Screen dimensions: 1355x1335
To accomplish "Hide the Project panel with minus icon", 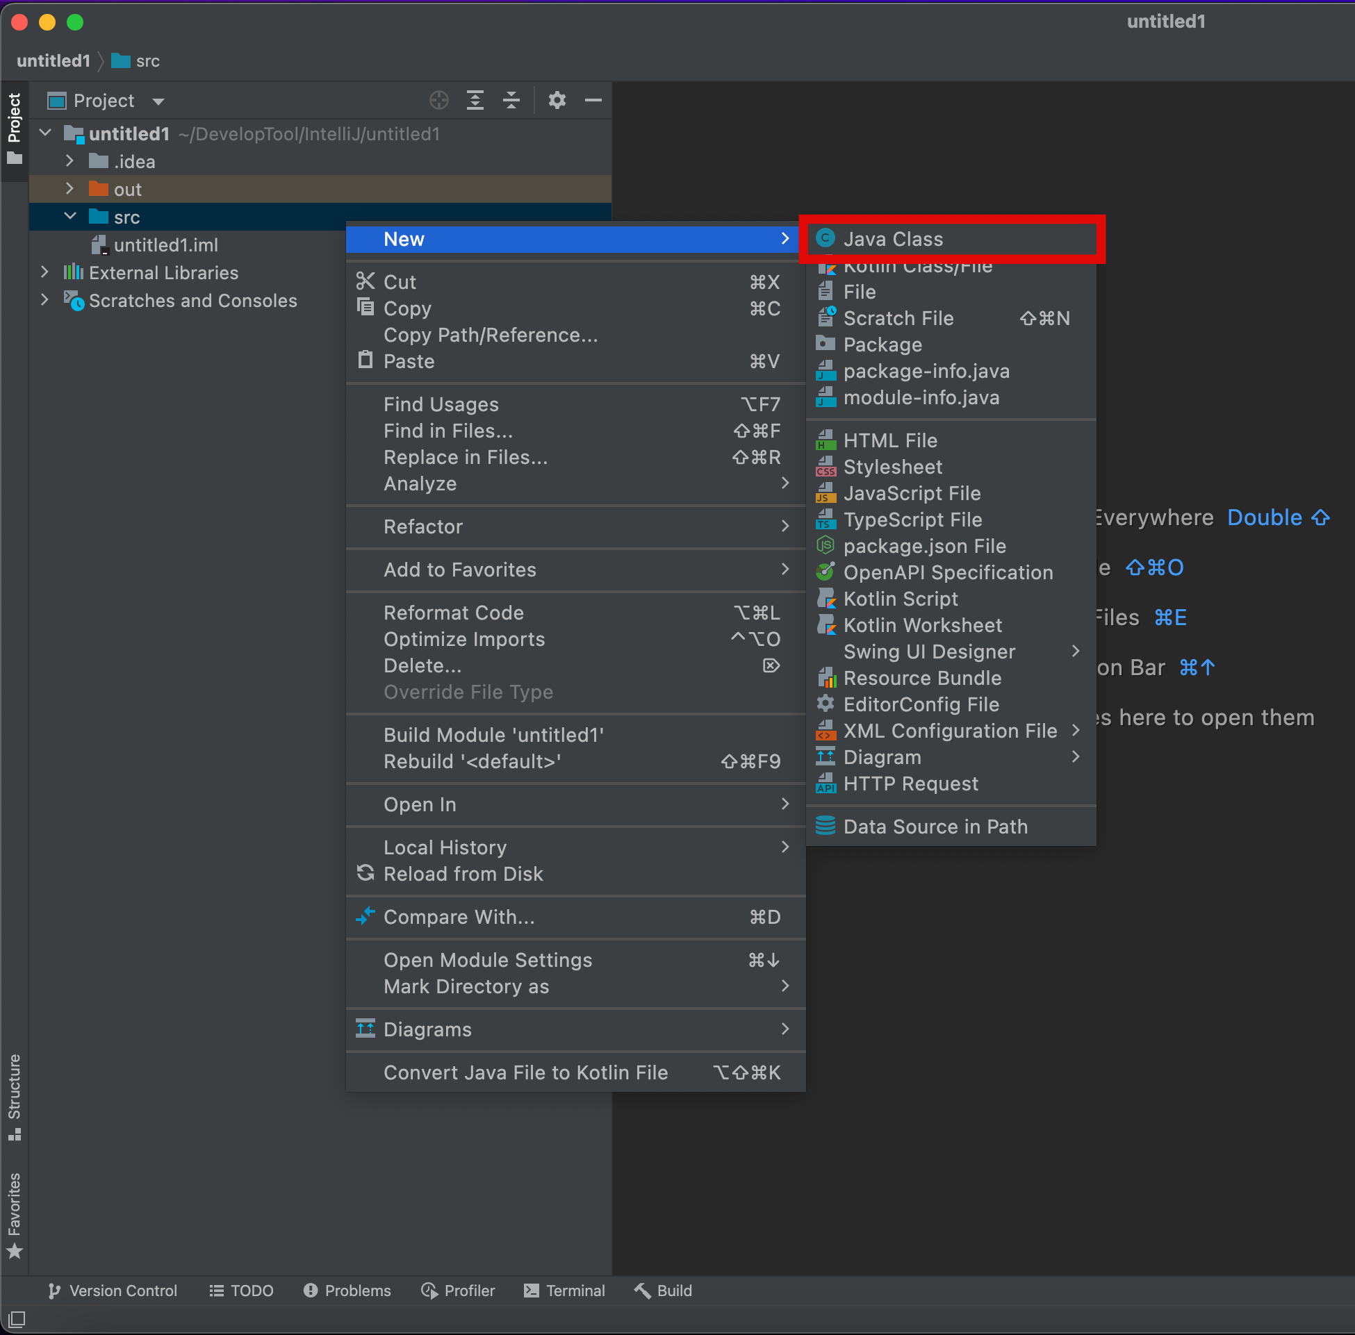I will point(593,100).
